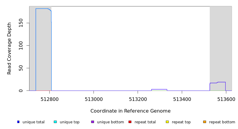Click the right gray shaded region
The image size is (238, 129).
[221, 45]
